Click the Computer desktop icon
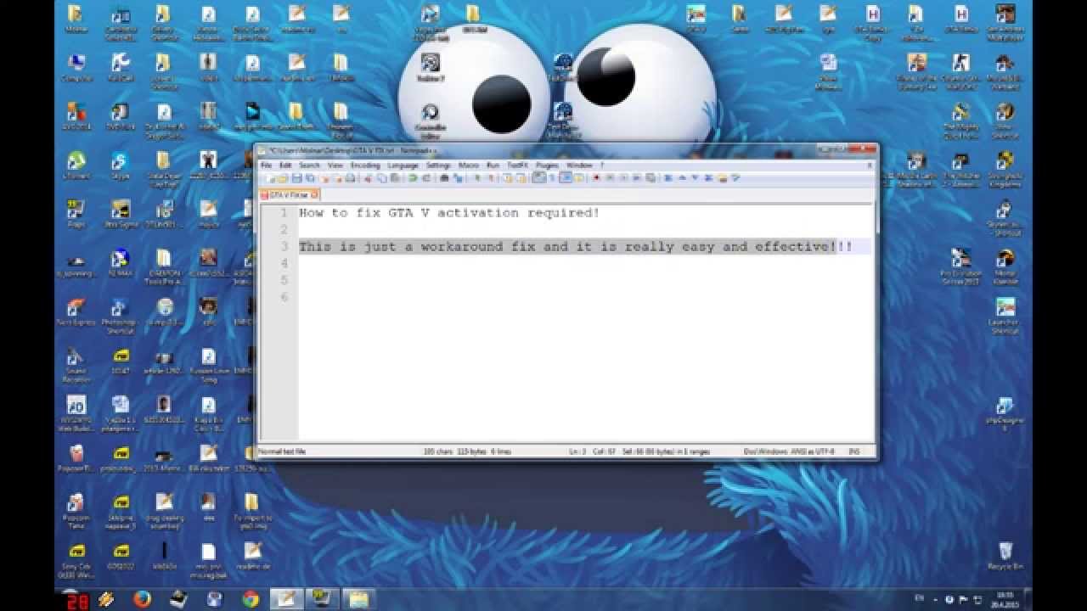The height and width of the screenshot is (611, 1087). point(76,69)
